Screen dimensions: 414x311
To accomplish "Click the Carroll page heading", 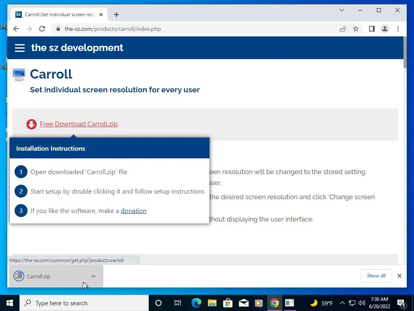I will pyautogui.click(x=51, y=74).
